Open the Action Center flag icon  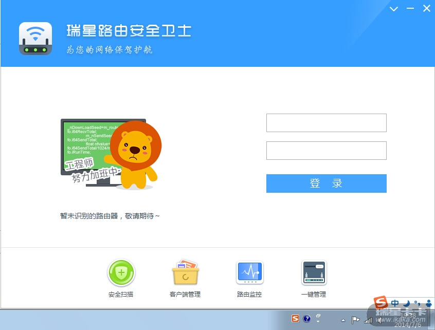click(x=355, y=320)
